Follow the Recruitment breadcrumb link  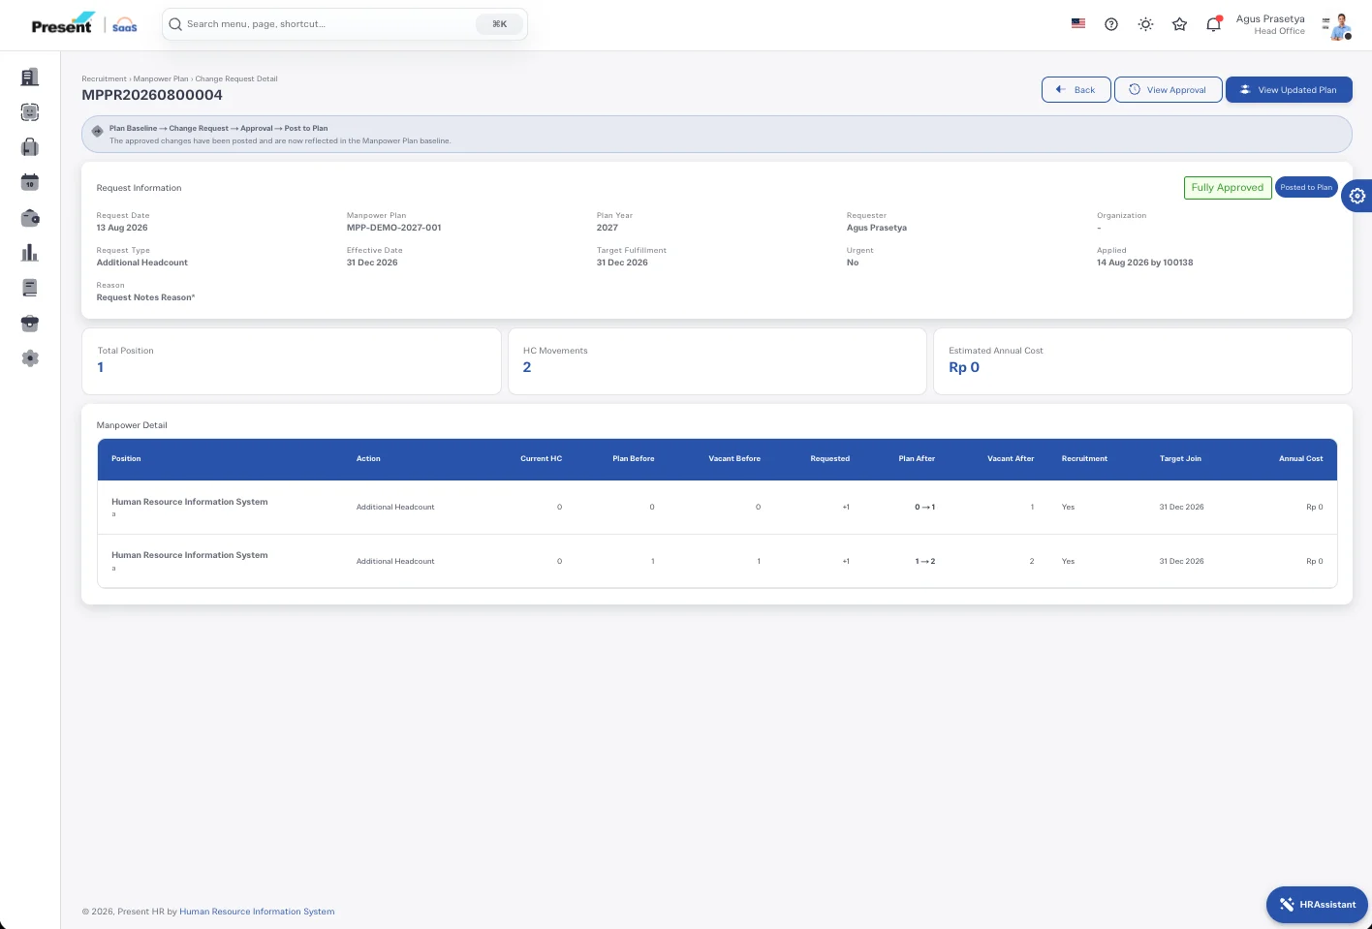coord(104,79)
